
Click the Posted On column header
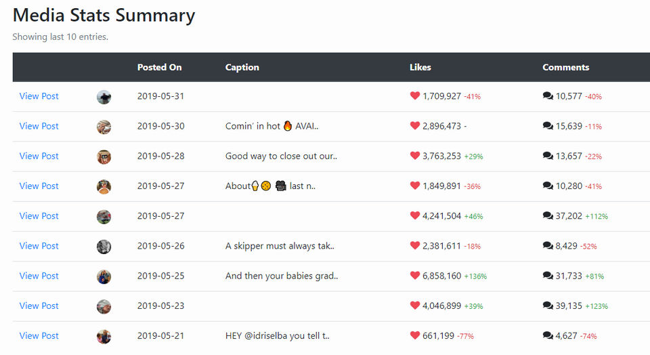(160, 67)
